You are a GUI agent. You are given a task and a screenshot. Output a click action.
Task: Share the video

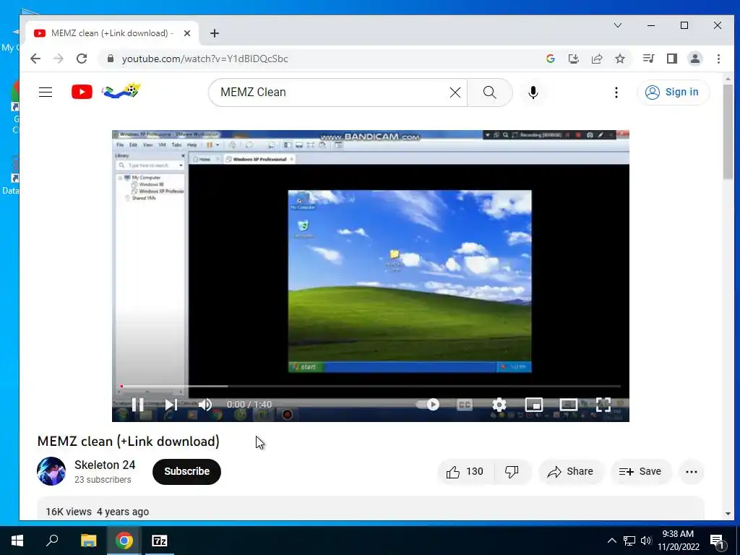[571, 471]
